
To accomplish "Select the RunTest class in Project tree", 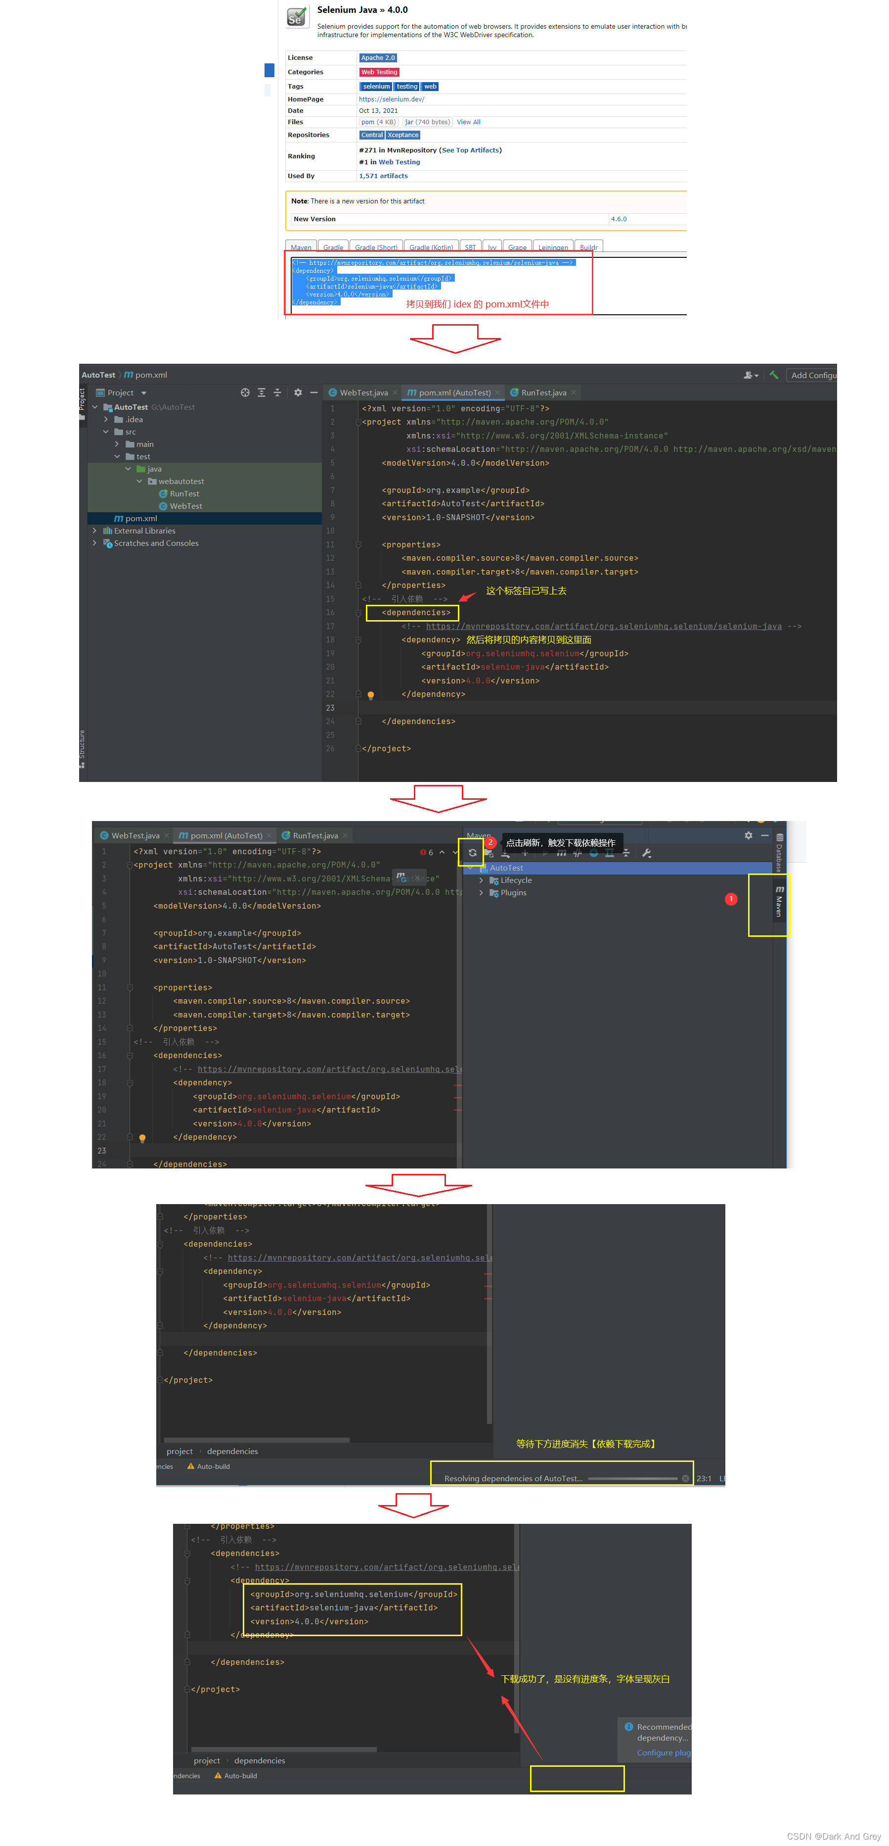I will point(179,494).
